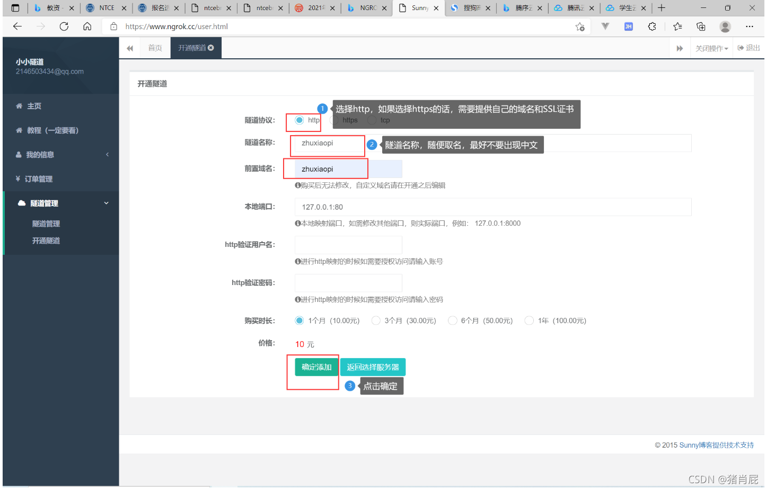766x489 pixels.
Task: Click the 返回选择服务器 button
Action: coord(373,367)
